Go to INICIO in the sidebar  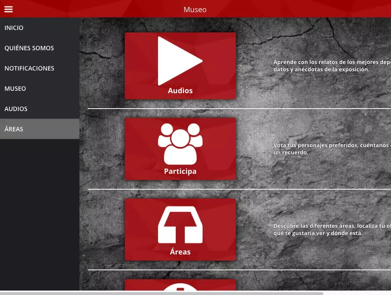14,28
